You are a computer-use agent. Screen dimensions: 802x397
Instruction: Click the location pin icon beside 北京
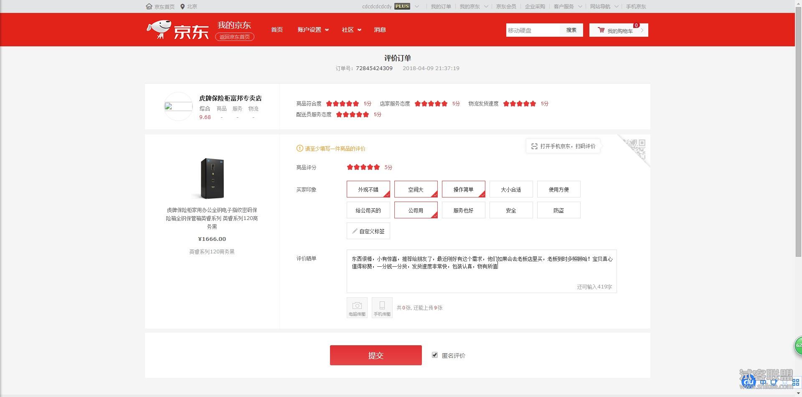(x=183, y=6)
